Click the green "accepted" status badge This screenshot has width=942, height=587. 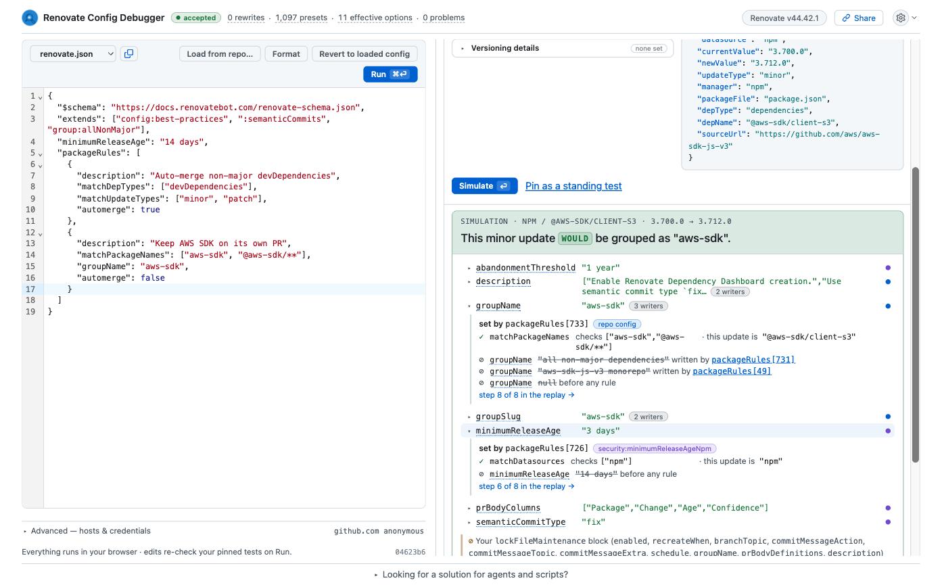click(x=196, y=18)
